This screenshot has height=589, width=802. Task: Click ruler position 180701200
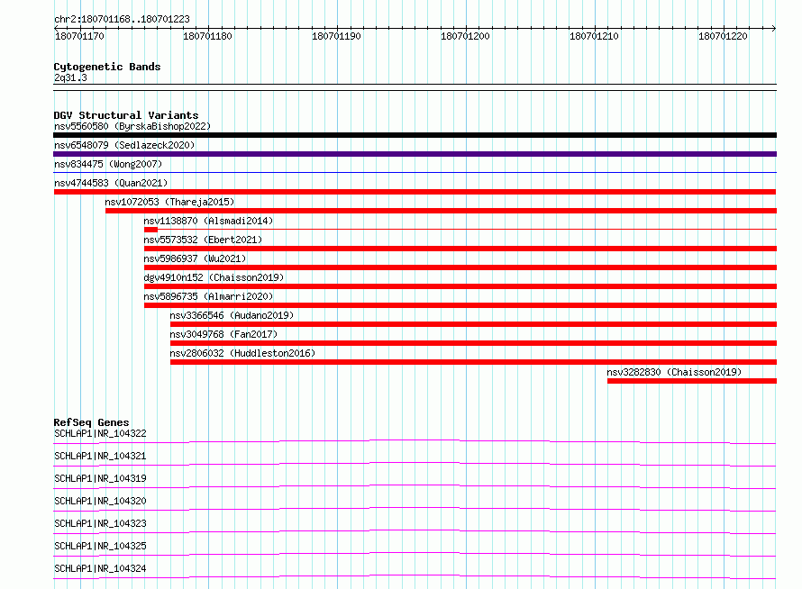click(x=466, y=36)
